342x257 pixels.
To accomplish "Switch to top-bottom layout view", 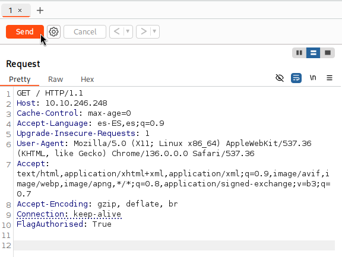I will (313, 53).
